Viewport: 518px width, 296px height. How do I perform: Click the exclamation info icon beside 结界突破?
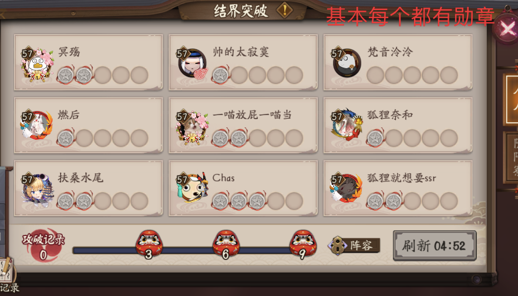pos(284,10)
